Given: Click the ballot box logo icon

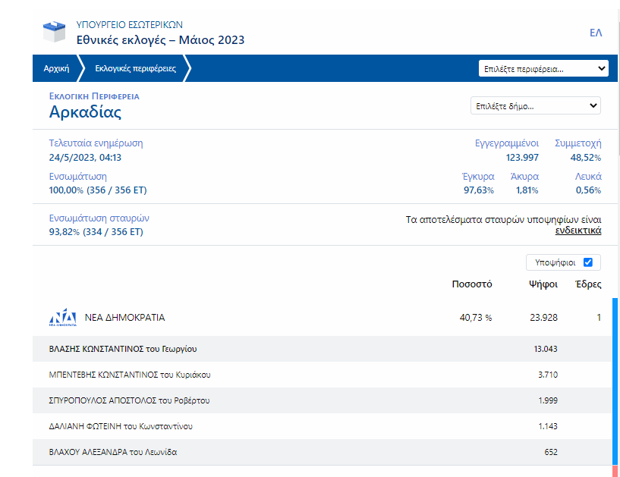Looking at the screenshot, I should click(x=55, y=32).
